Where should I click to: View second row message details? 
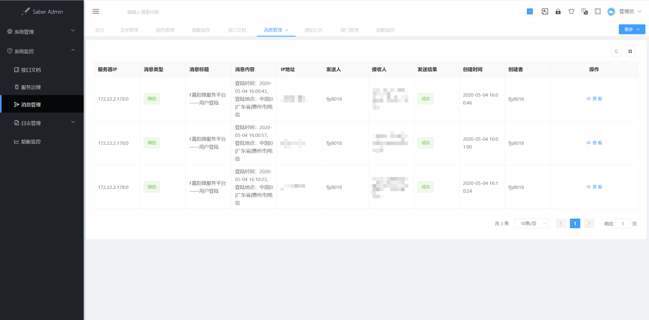click(x=594, y=143)
